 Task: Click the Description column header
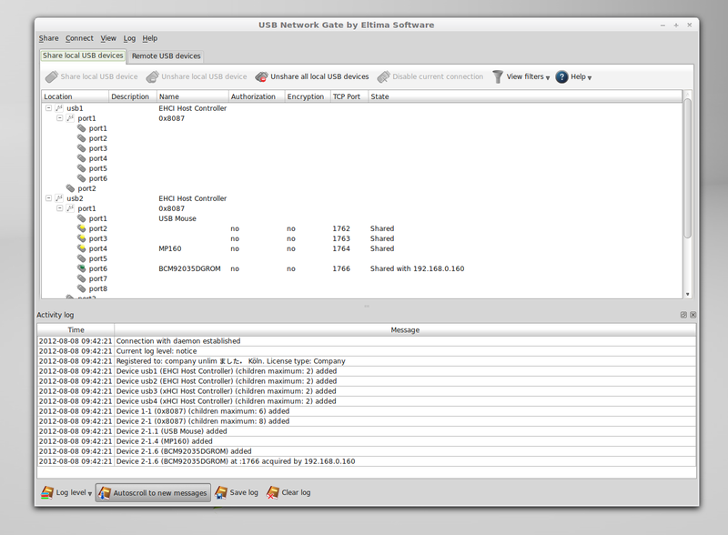(x=133, y=96)
